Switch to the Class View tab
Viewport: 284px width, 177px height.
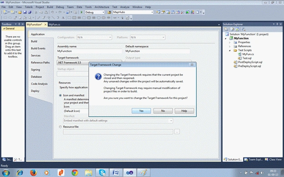point(274,159)
